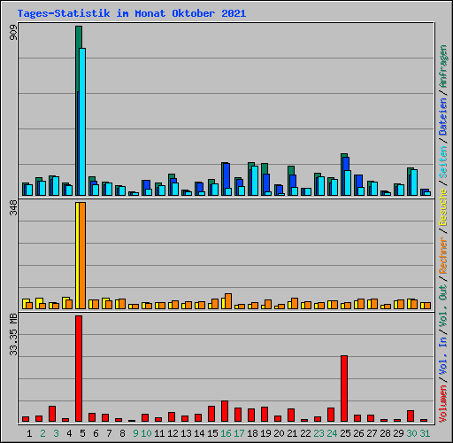Click the red Volumen bar for day 16
Viewport: 453px width, 443px height.
(x=225, y=411)
